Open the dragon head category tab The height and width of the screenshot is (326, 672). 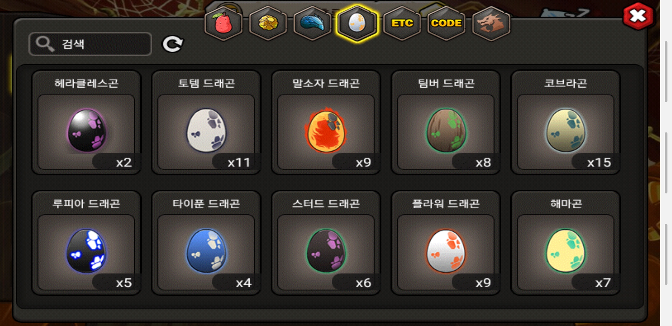pyautogui.click(x=491, y=24)
